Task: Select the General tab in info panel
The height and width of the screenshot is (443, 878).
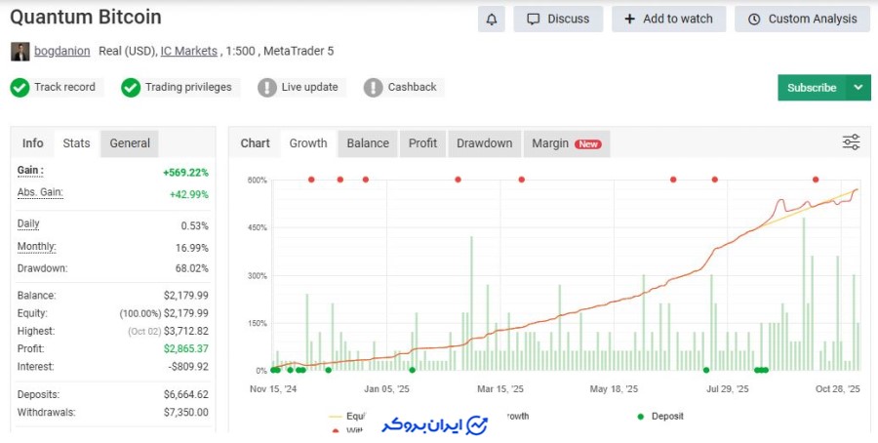Action: 130,143
